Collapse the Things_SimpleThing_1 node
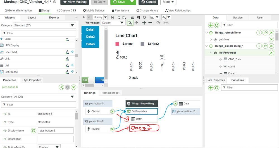279x148 pixels. click(207, 46)
